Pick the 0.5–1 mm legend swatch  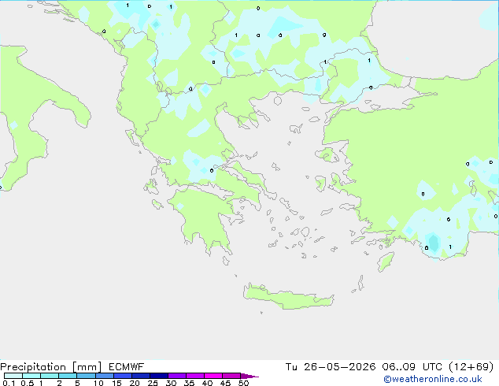tap(31, 376)
